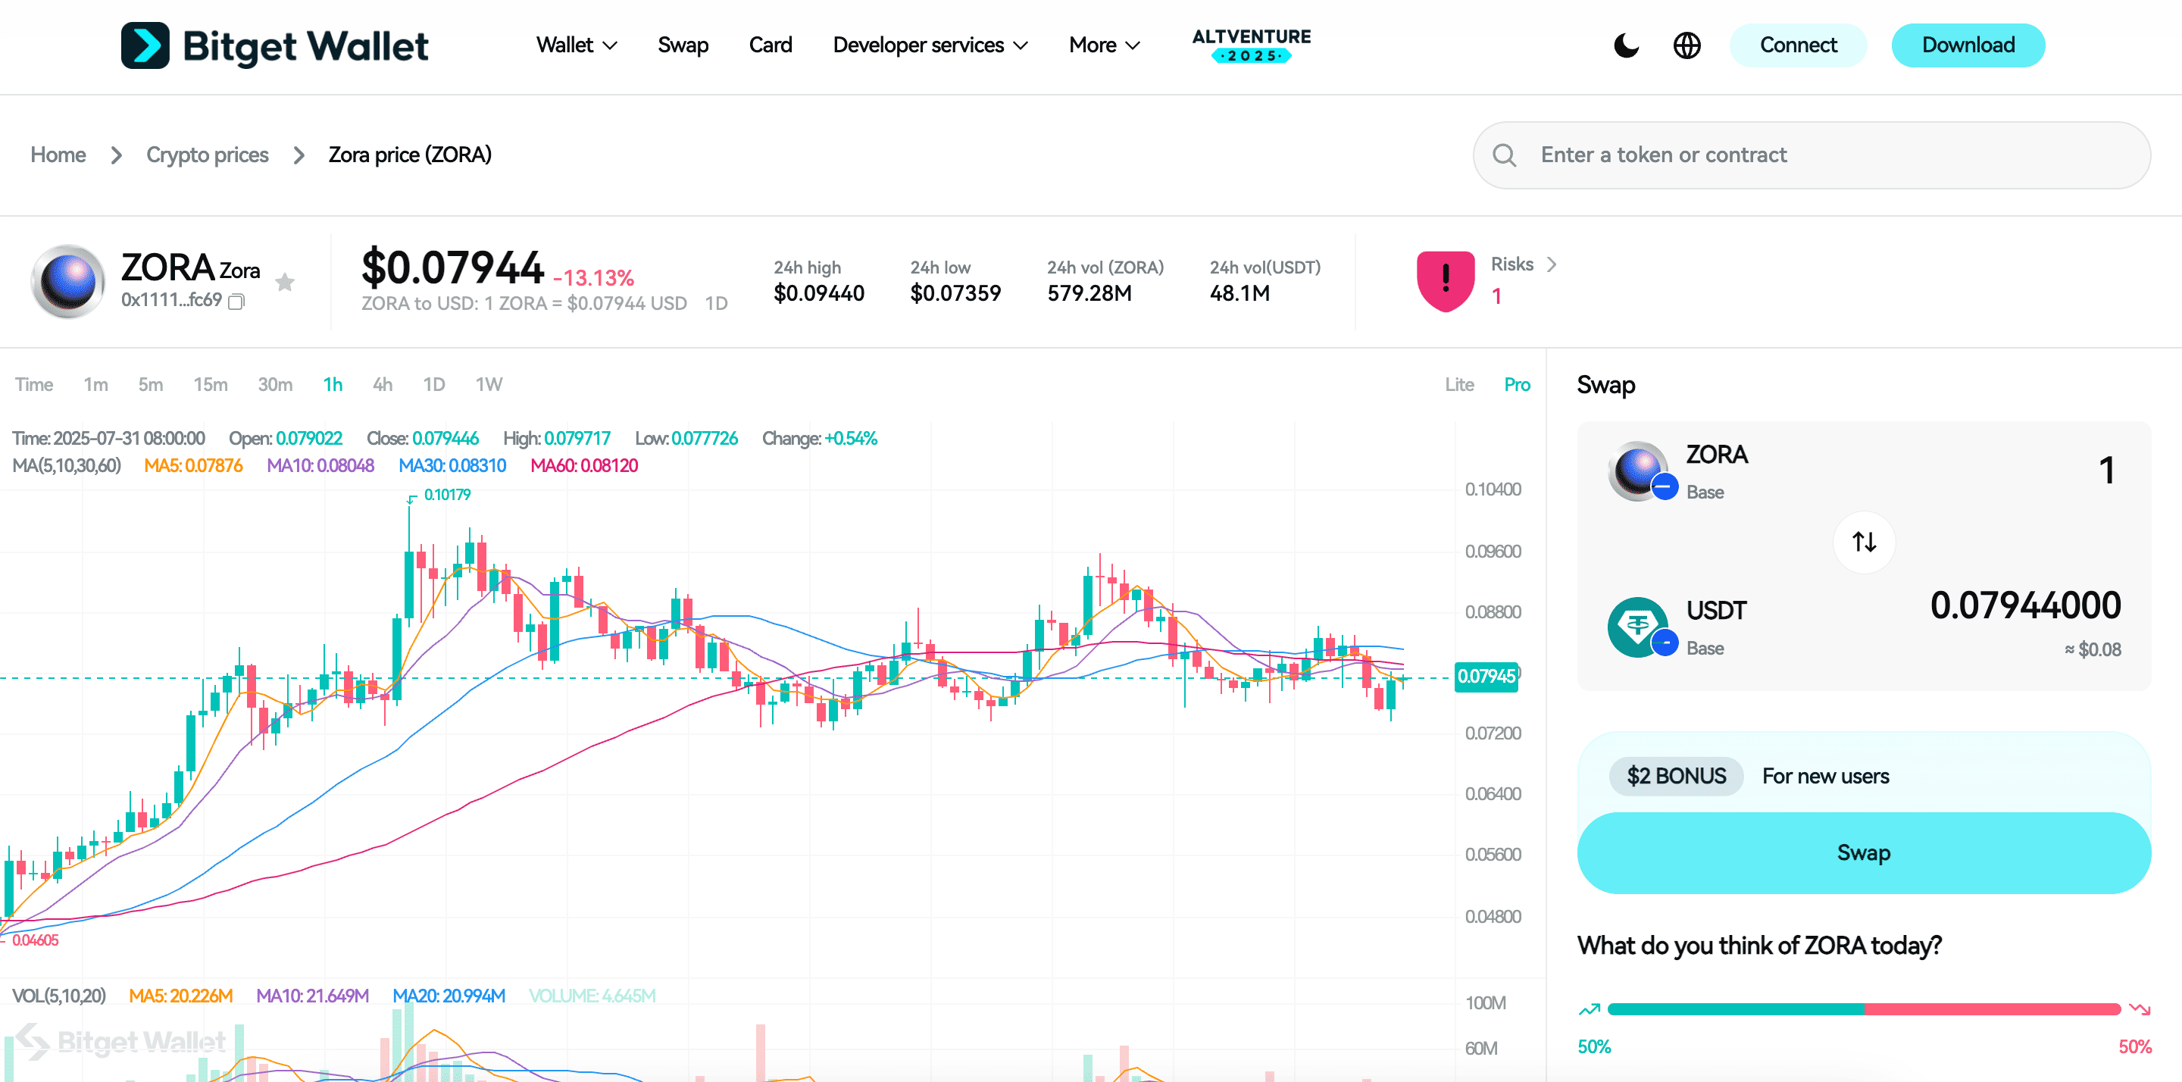Click the VOL MA20: 20.994M label
This screenshot has width=2182, height=1082.
(449, 996)
